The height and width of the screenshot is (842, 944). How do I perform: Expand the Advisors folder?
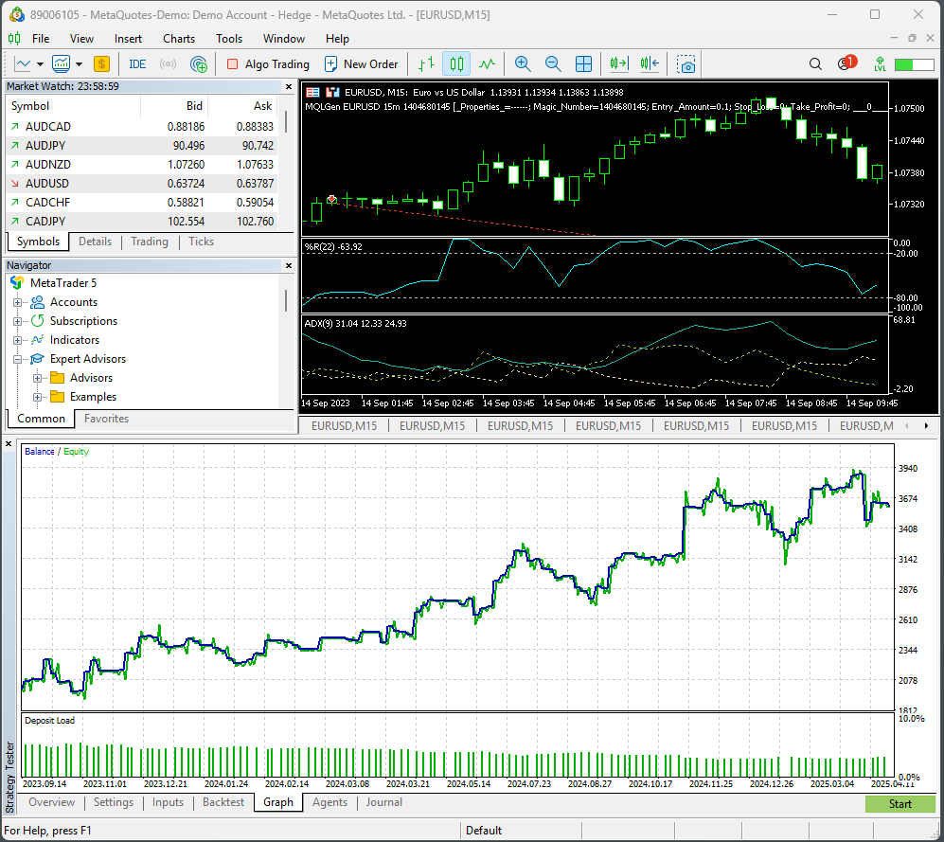pyautogui.click(x=37, y=378)
